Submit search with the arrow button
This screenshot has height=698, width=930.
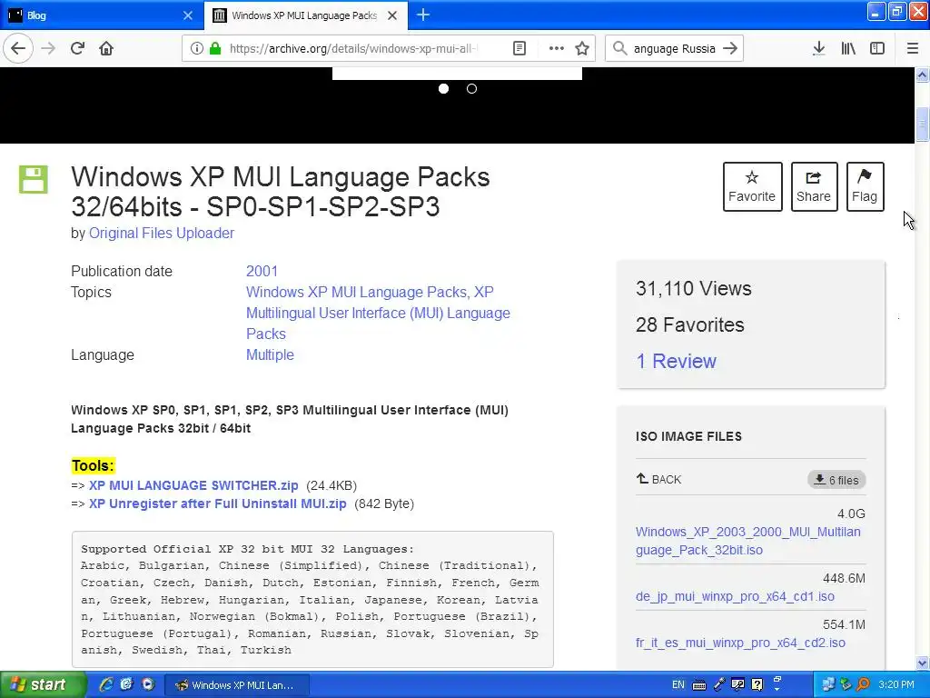coord(730,49)
